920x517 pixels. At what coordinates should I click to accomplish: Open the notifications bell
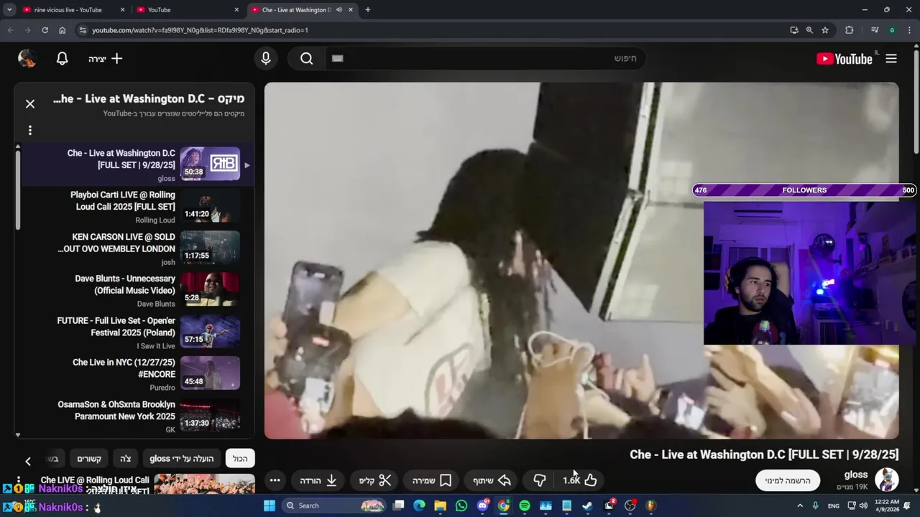point(63,59)
